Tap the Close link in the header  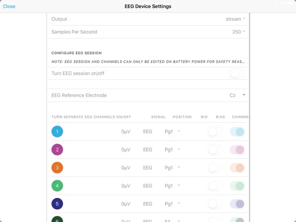click(x=9, y=6)
